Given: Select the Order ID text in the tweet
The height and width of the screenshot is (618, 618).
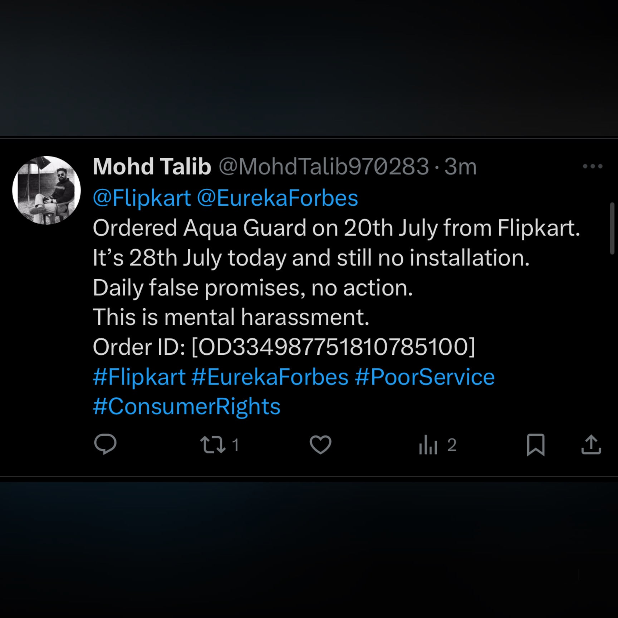Looking at the screenshot, I should tap(283, 347).
